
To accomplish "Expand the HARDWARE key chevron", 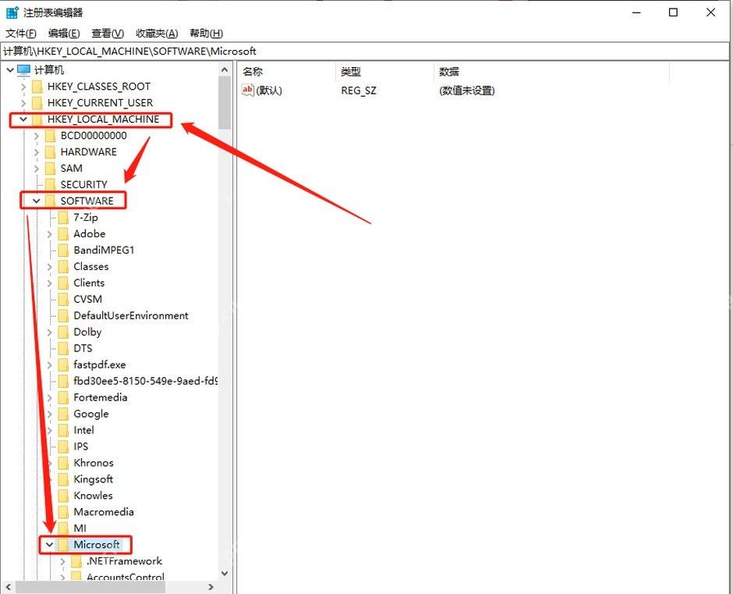I will click(37, 152).
